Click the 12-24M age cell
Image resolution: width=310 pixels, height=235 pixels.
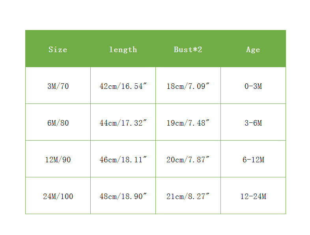[x=253, y=196]
